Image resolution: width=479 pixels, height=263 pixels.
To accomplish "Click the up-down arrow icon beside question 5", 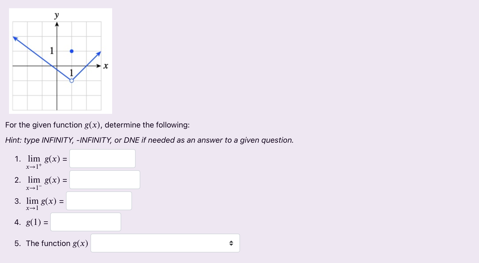I will [231, 243].
